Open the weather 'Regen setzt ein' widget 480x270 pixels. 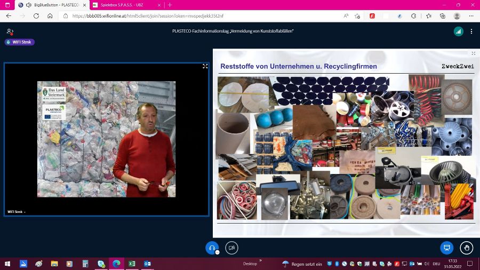point(302,264)
